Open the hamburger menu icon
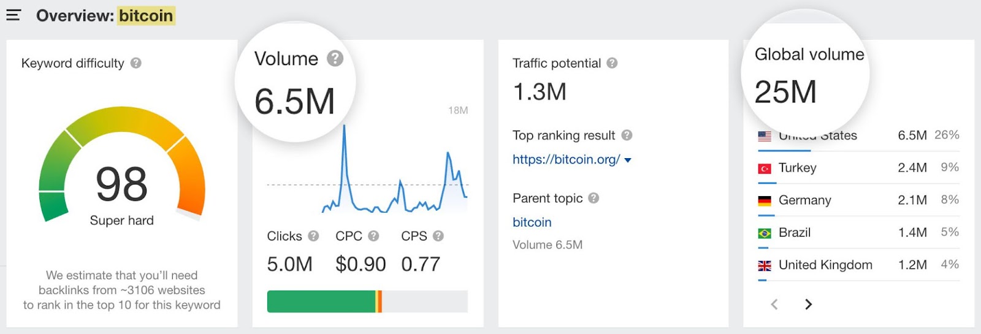Screen dimensions: 981x334 tap(13, 15)
